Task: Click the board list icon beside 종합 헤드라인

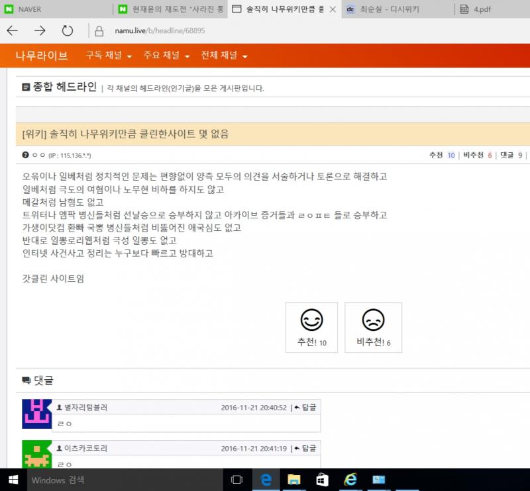Action: click(x=26, y=87)
